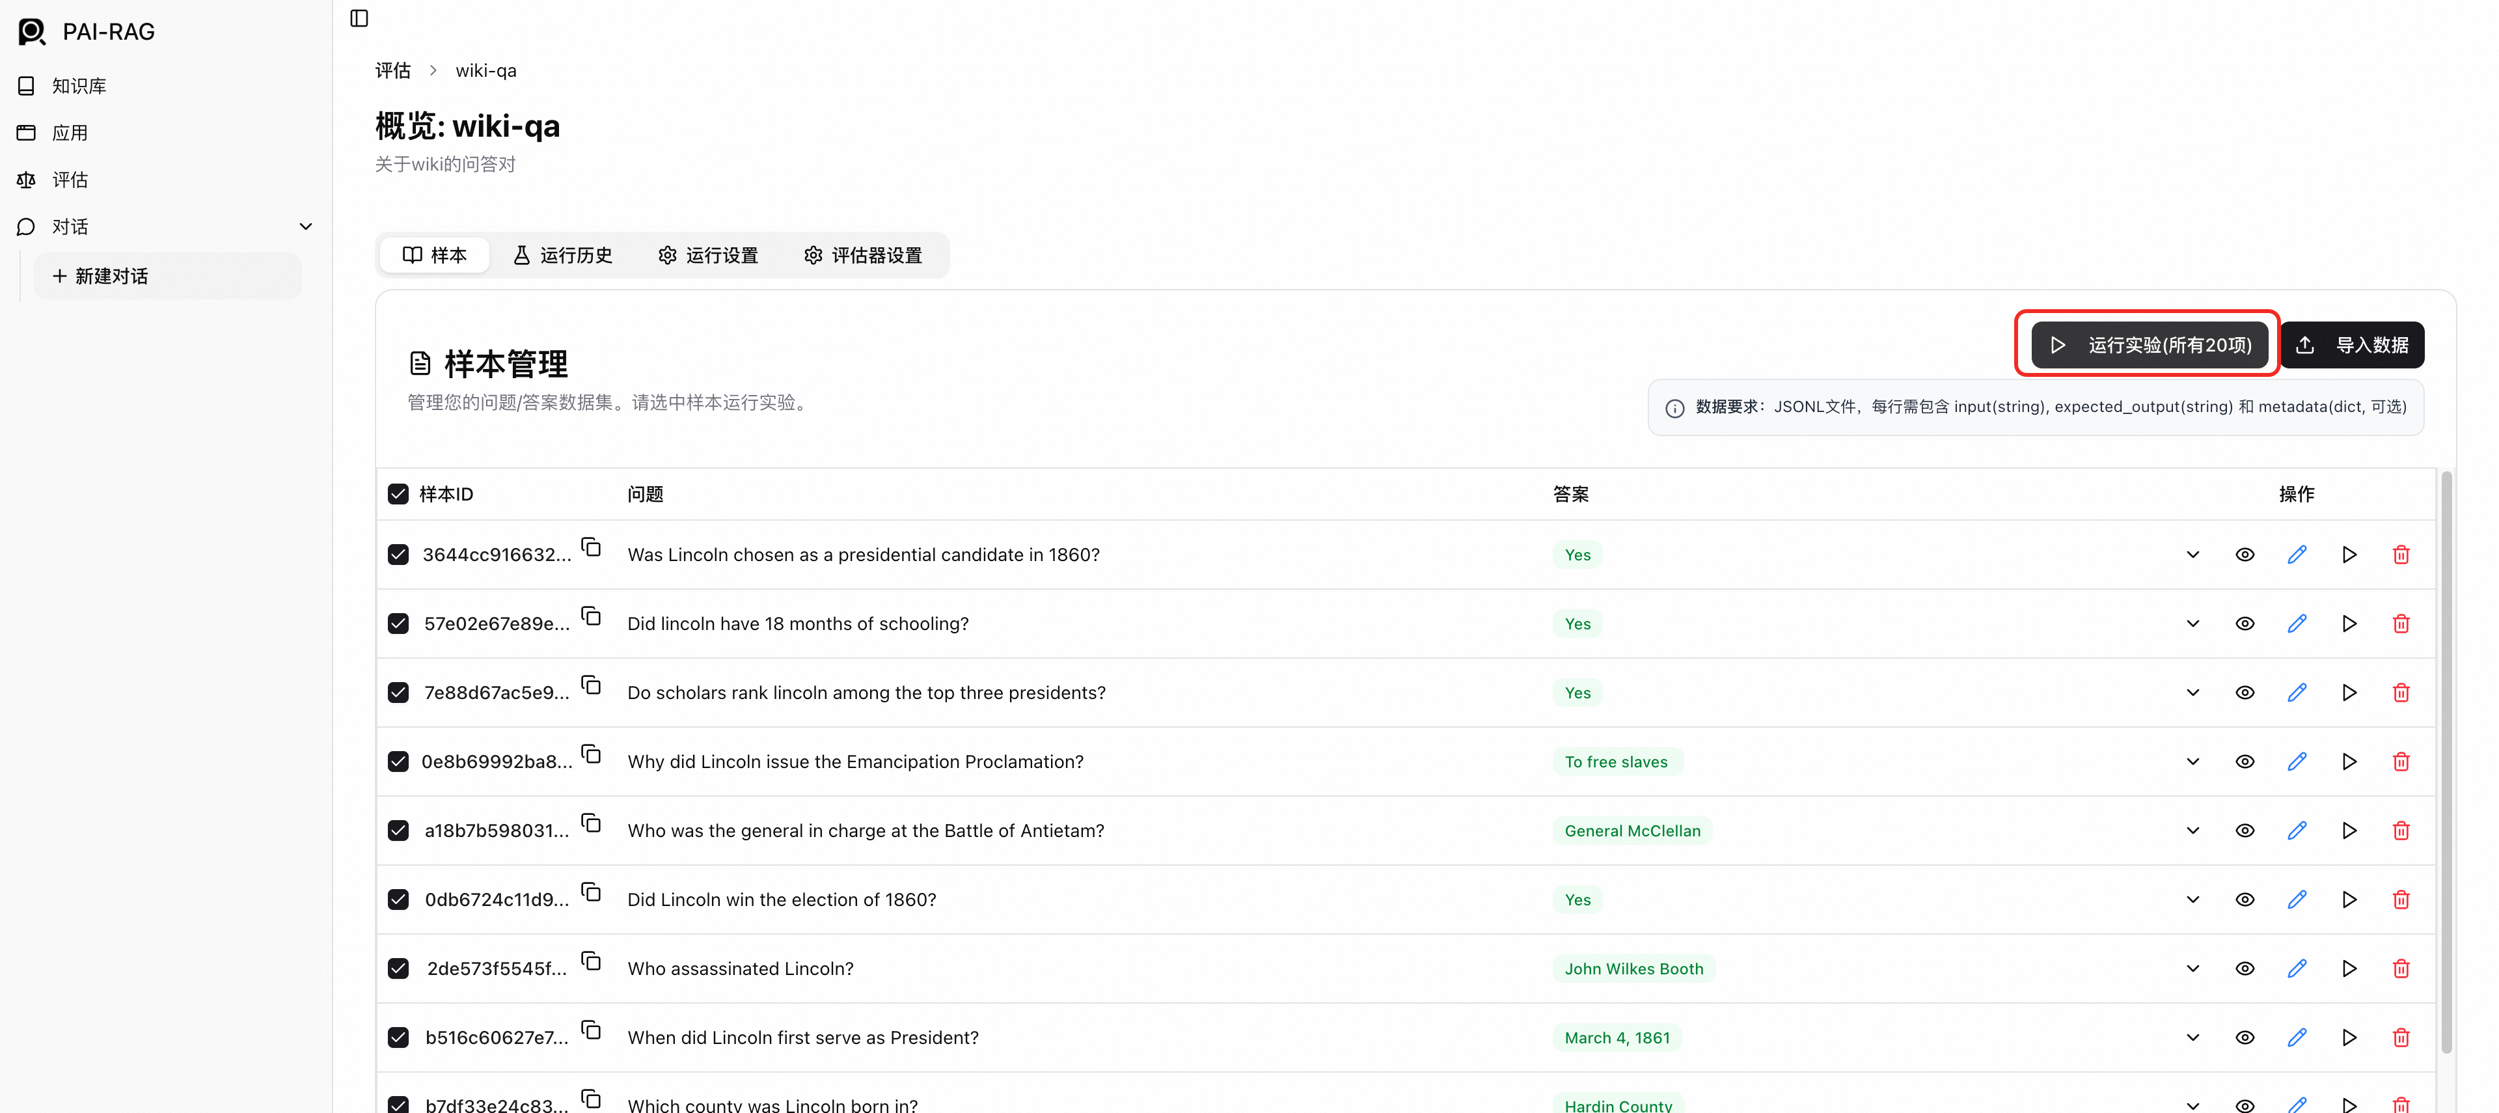The width and height of the screenshot is (2499, 1113).
Task: Switch to the 运行历史 tab
Action: click(x=563, y=255)
